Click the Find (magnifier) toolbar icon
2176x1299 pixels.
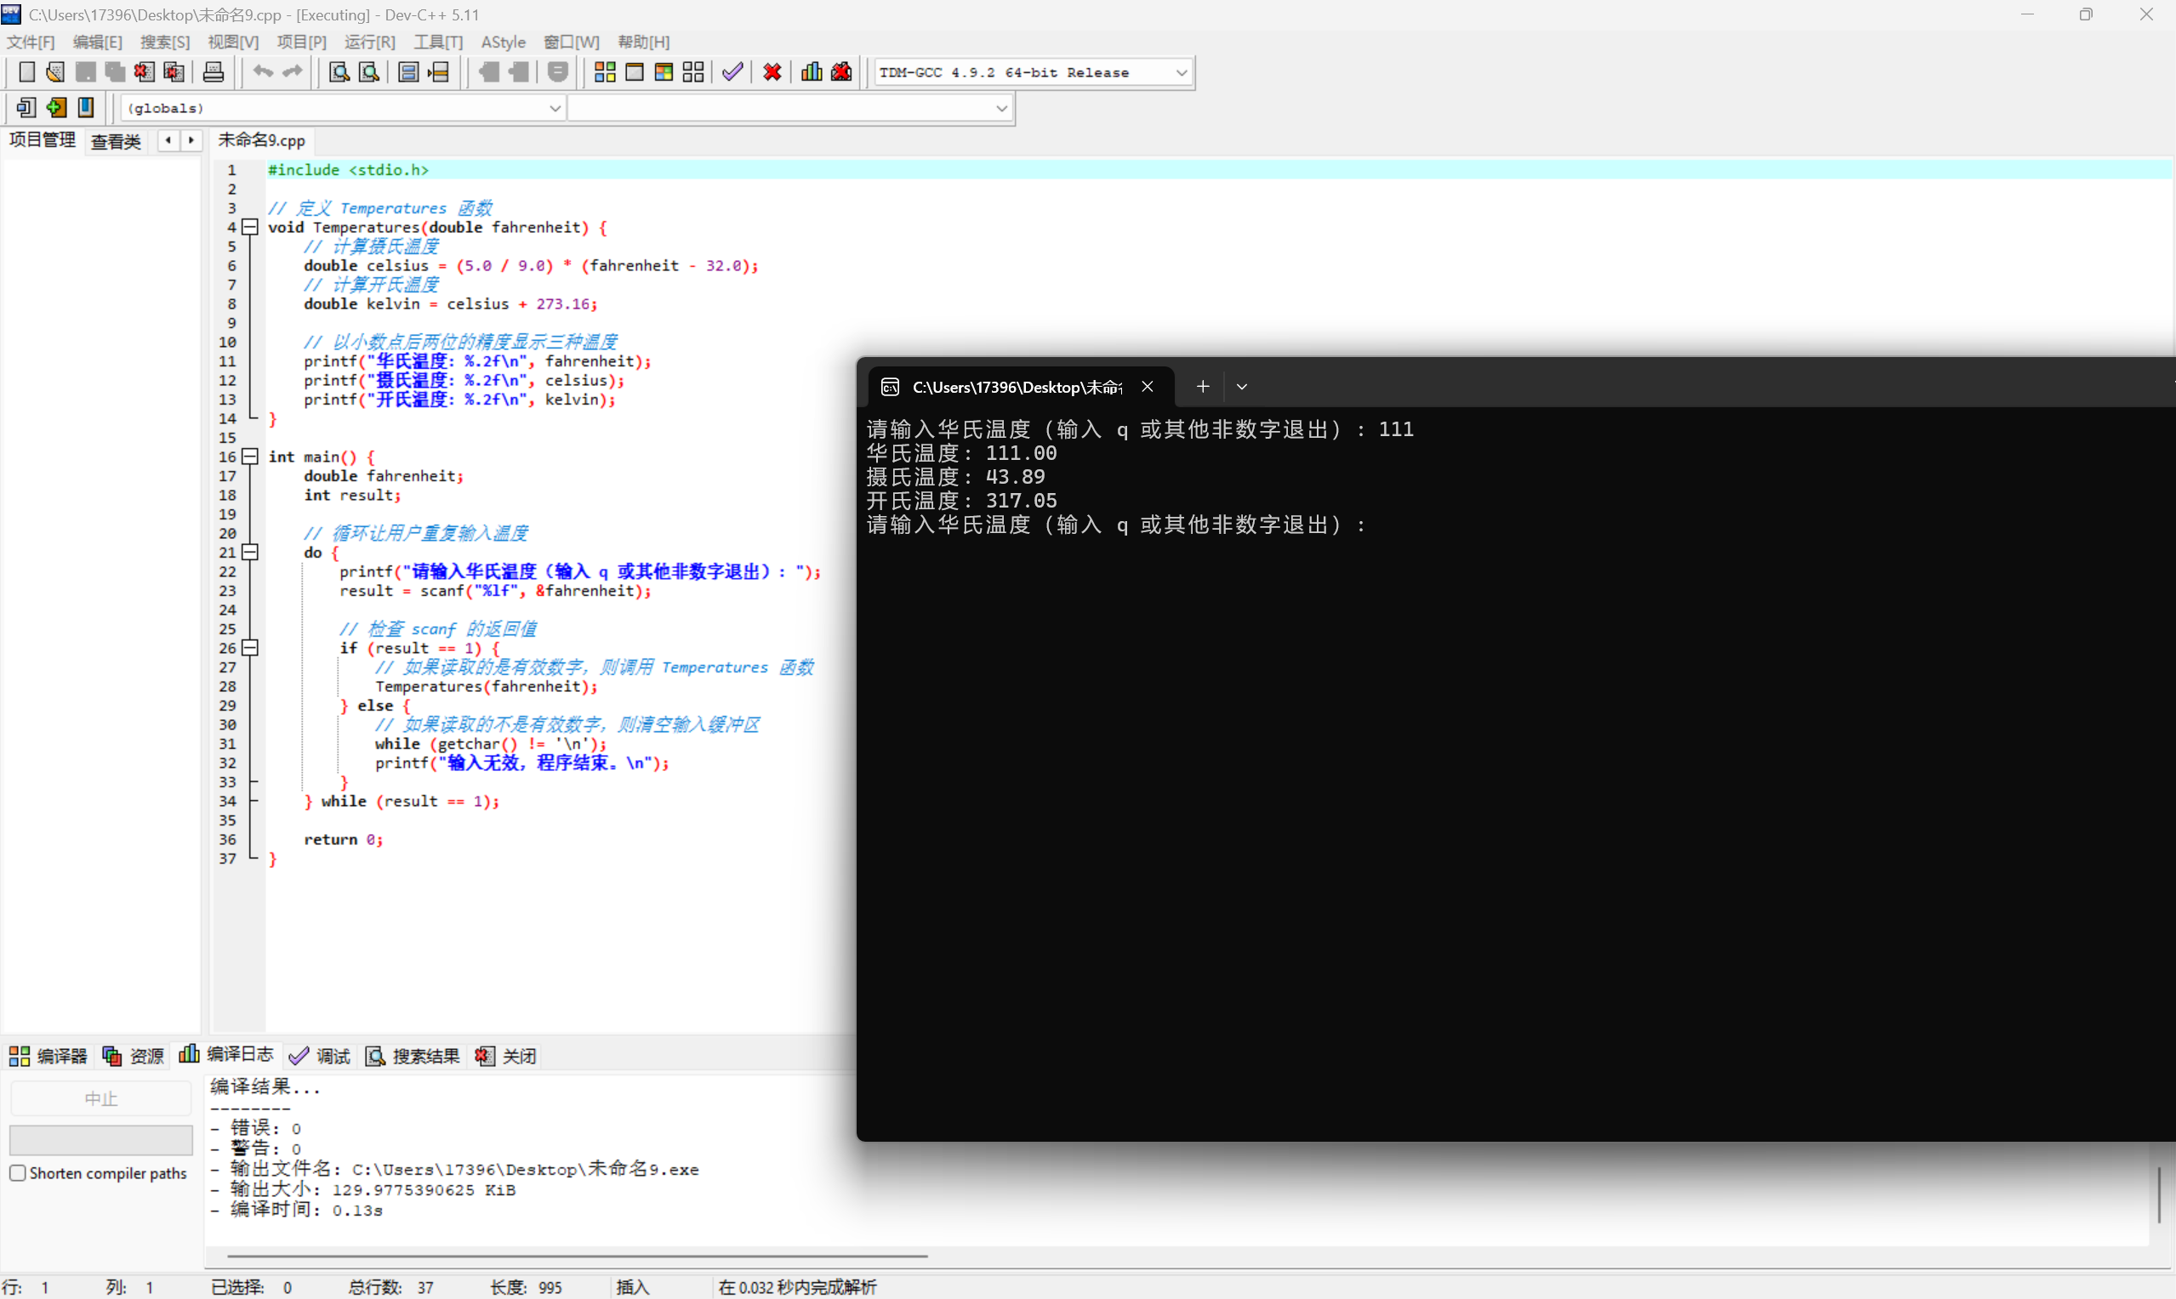[339, 71]
